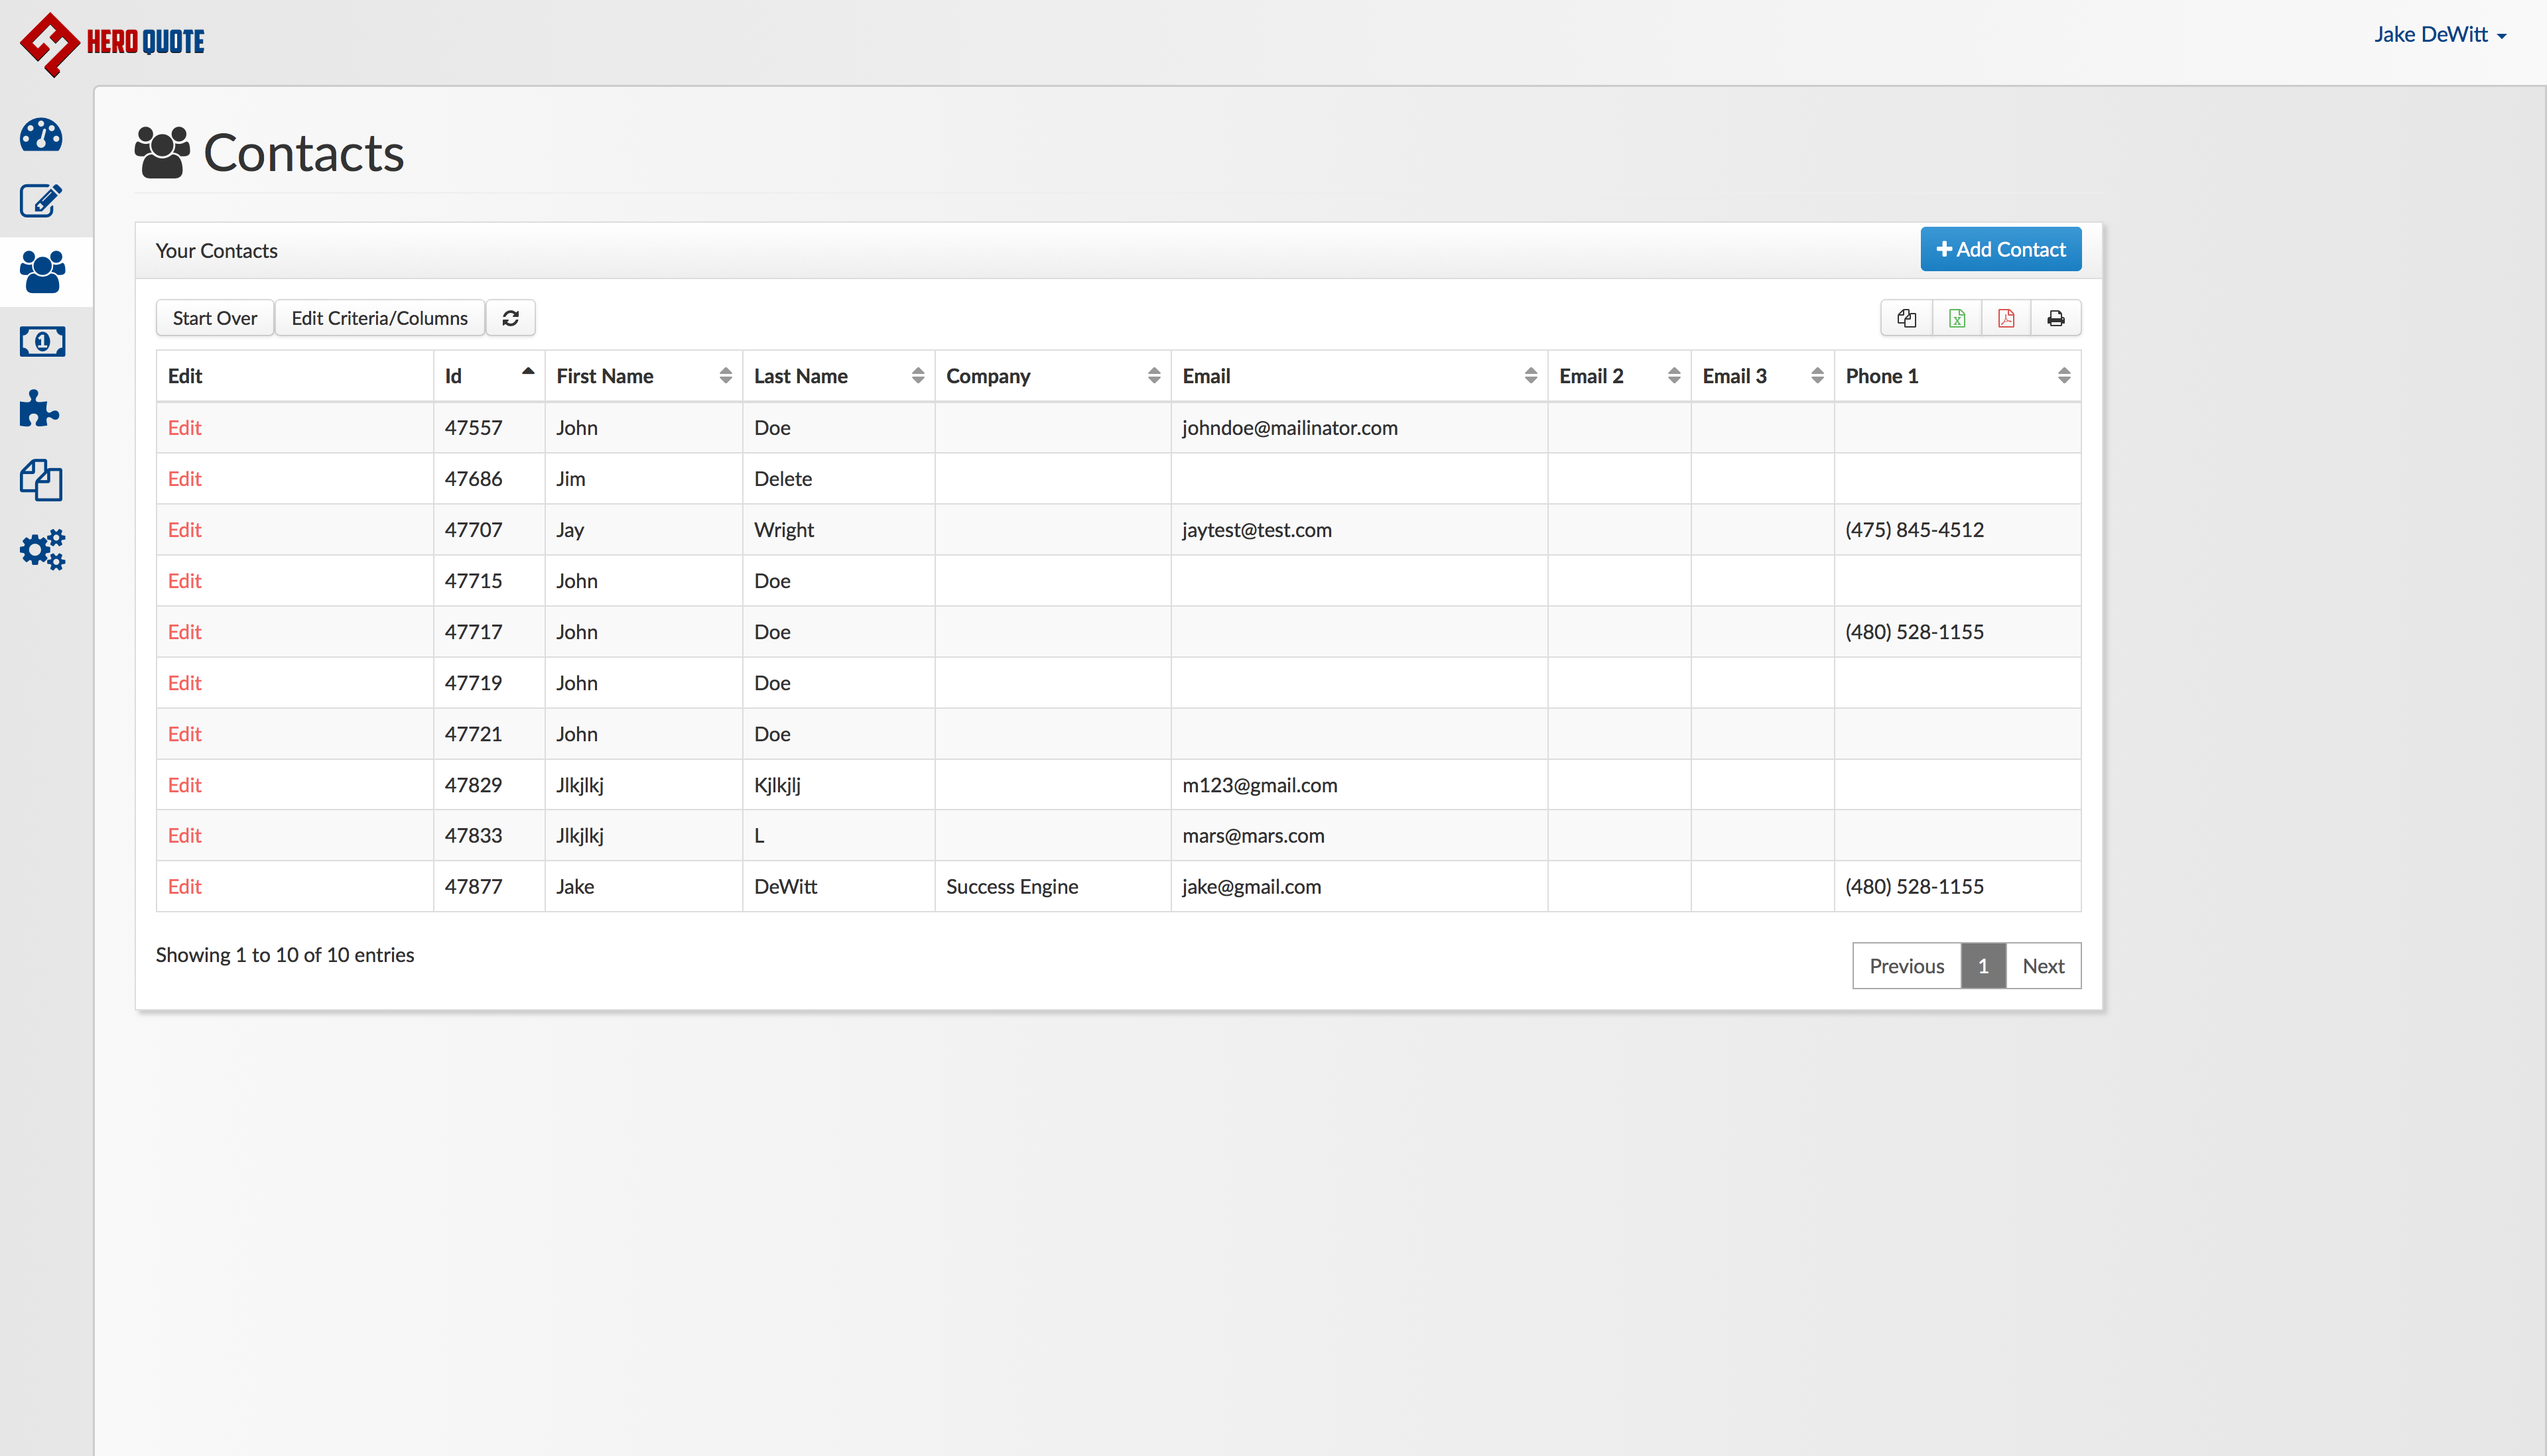Open the settings gears sidebar icon
Viewport: 2547px width, 1456px height.
[x=42, y=550]
